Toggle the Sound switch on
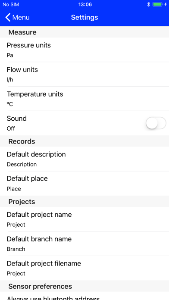The image size is (169, 300). [156, 123]
